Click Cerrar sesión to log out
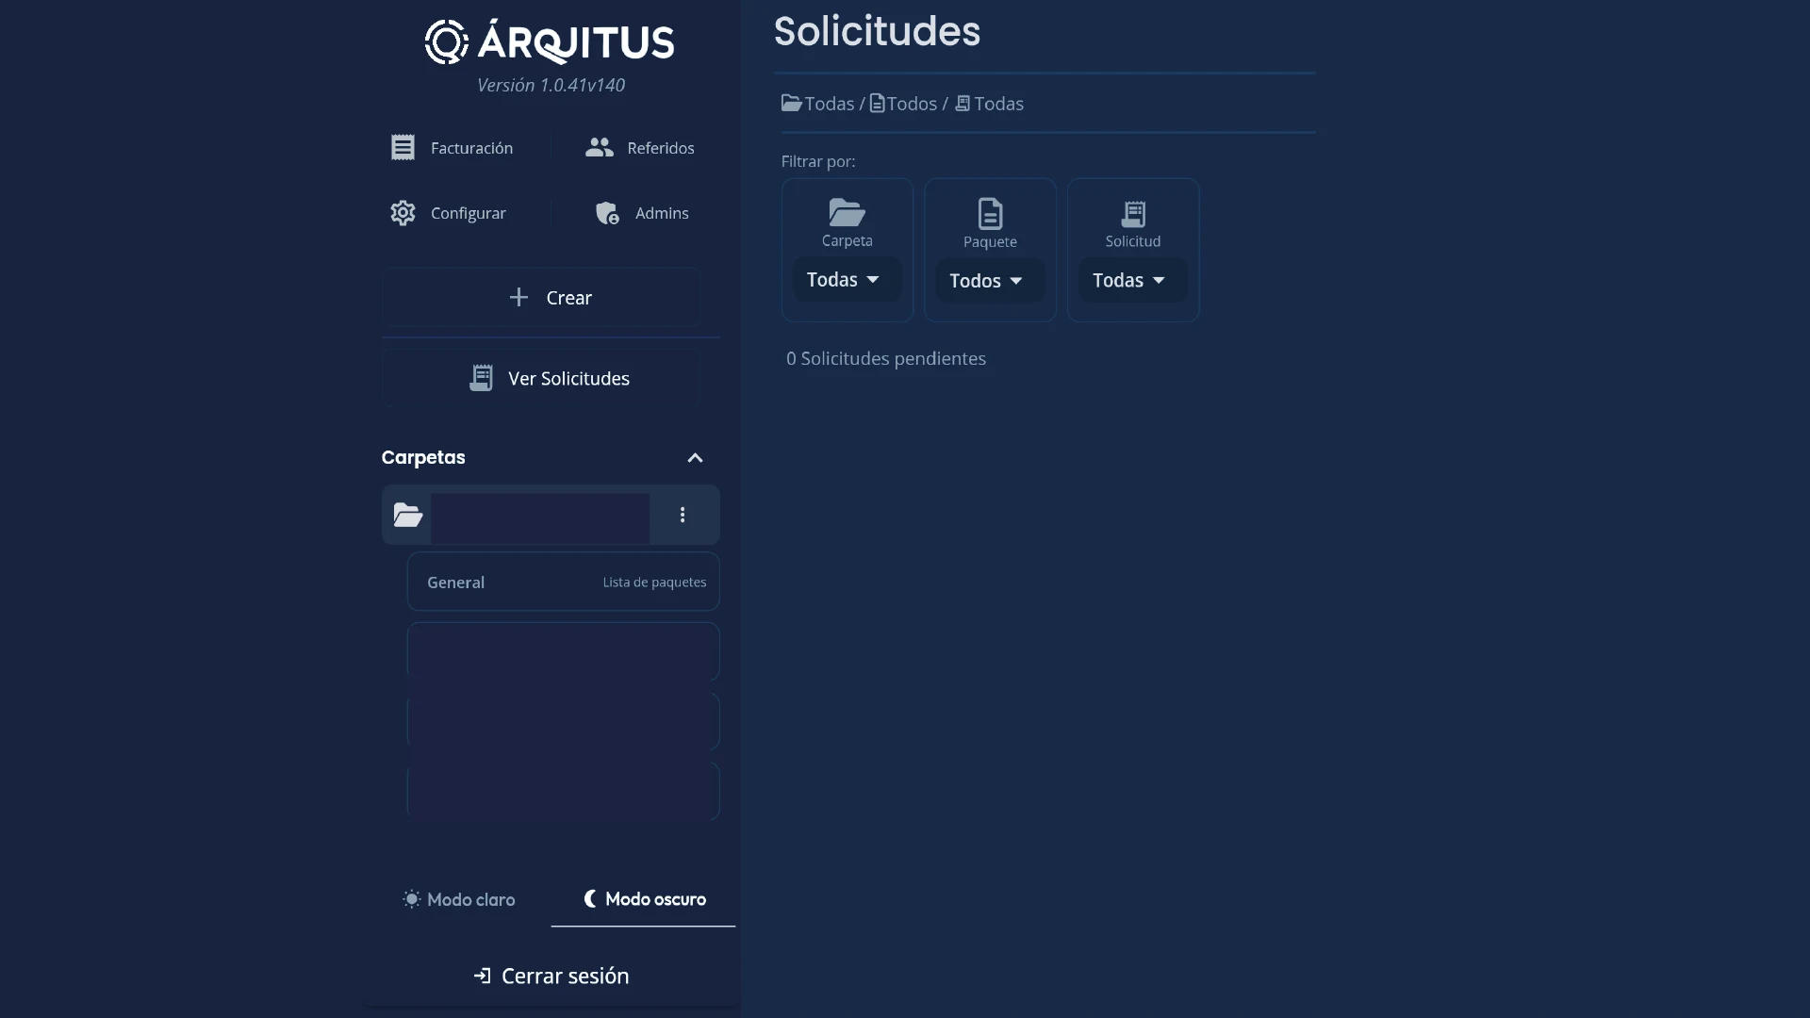The image size is (1810, 1018). (551, 976)
